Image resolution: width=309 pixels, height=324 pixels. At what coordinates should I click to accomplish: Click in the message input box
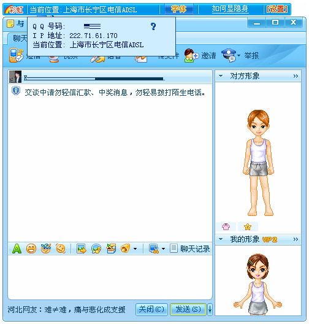click(x=110, y=277)
